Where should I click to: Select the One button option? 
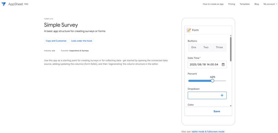(194, 47)
